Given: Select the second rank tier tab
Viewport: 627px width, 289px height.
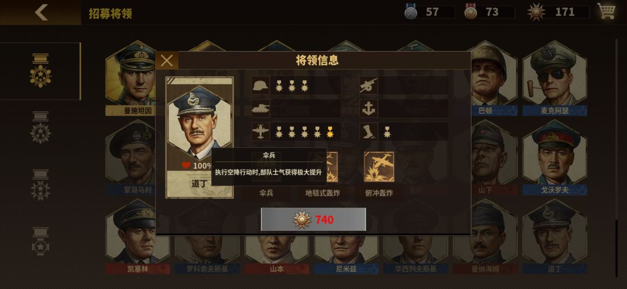Looking at the screenshot, I should point(41,128).
